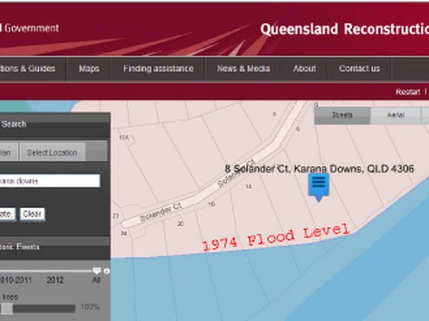Image resolution: width=429 pixels, height=321 pixels.
Task: Click the All events slider handle
Action: point(97,271)
